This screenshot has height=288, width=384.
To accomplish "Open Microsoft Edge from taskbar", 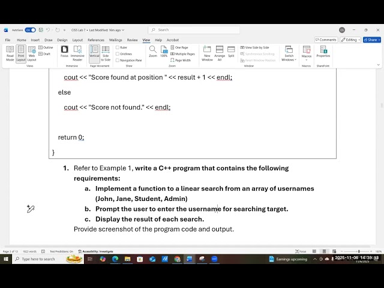I will (x=115, y=259).
